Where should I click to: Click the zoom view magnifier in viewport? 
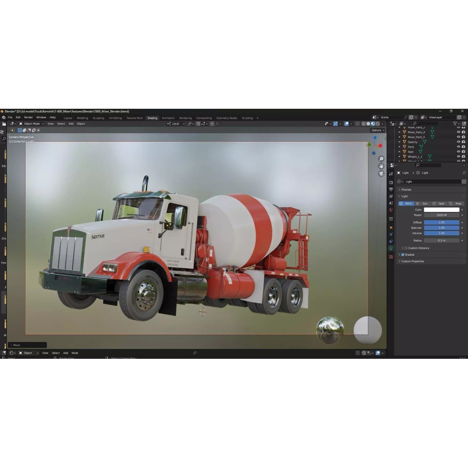pos(381,159)
